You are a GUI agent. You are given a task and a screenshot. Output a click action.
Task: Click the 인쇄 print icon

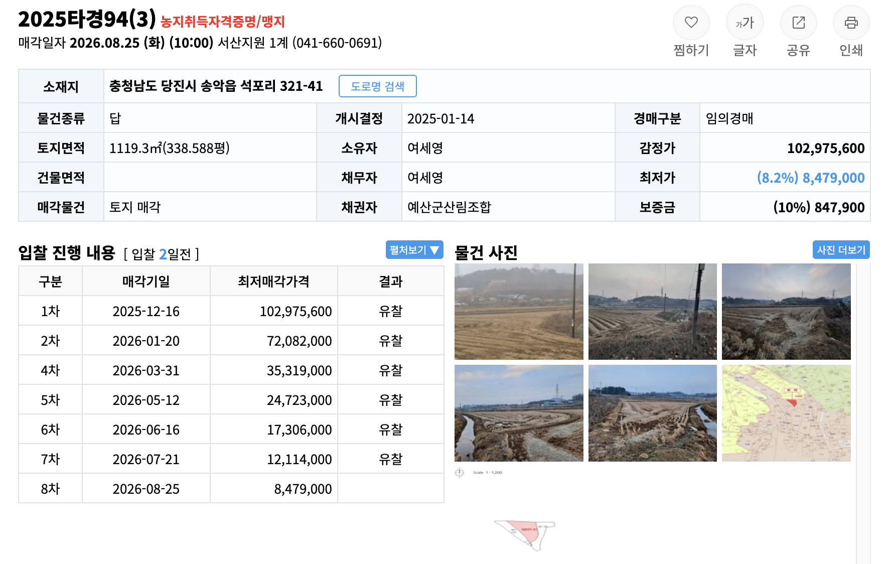pos(851,23)
